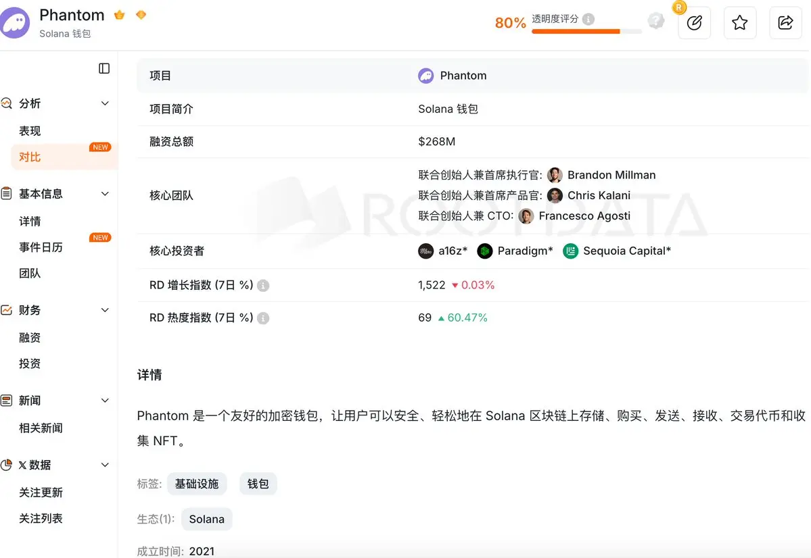Click the 基础设施 tag
Image resolution: width=811 pixels, height=558 pixels.
pyautogui.click(x=197, y=484)
